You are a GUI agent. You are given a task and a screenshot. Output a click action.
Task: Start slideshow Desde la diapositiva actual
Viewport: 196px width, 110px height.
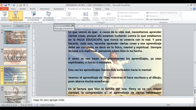tap(16, 16)
